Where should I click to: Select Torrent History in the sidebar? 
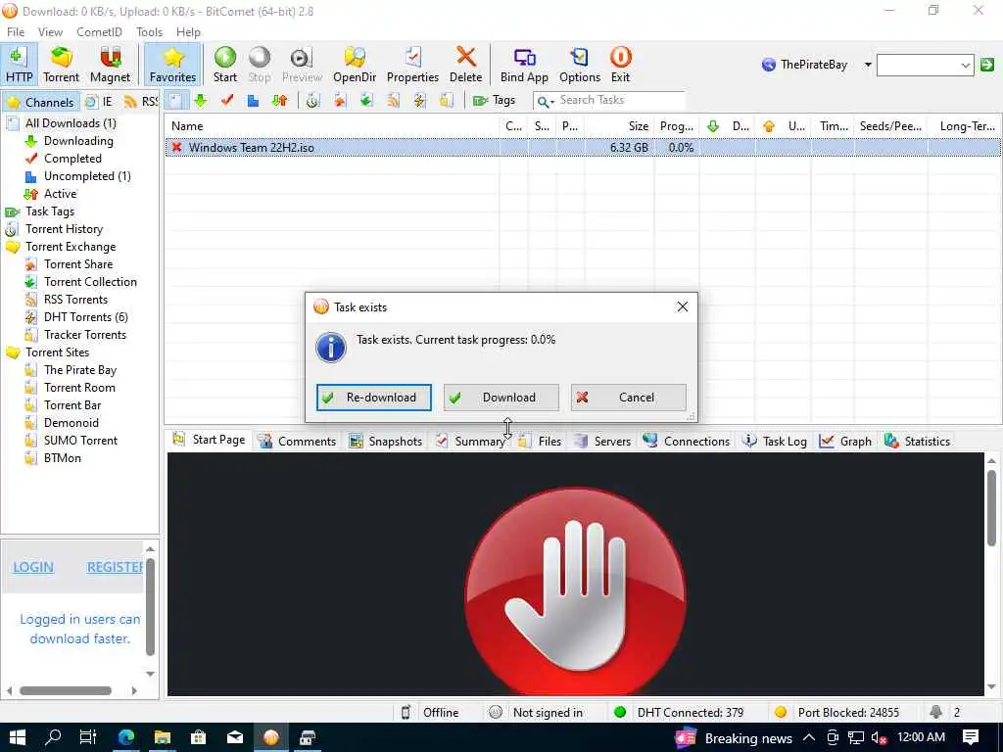64,229
